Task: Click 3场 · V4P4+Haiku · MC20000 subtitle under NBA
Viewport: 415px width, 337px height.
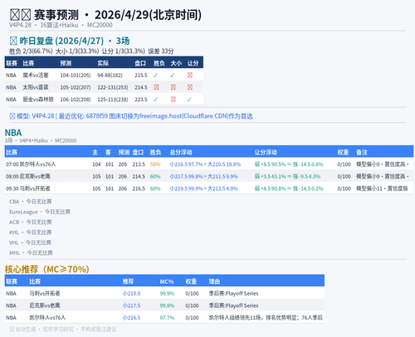Action: click(x=41, y=140)
